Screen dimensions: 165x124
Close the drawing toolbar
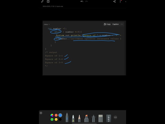point(41,113)
